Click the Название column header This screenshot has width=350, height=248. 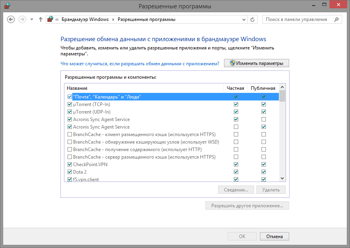pyautogui.click(x=77, y=88)
